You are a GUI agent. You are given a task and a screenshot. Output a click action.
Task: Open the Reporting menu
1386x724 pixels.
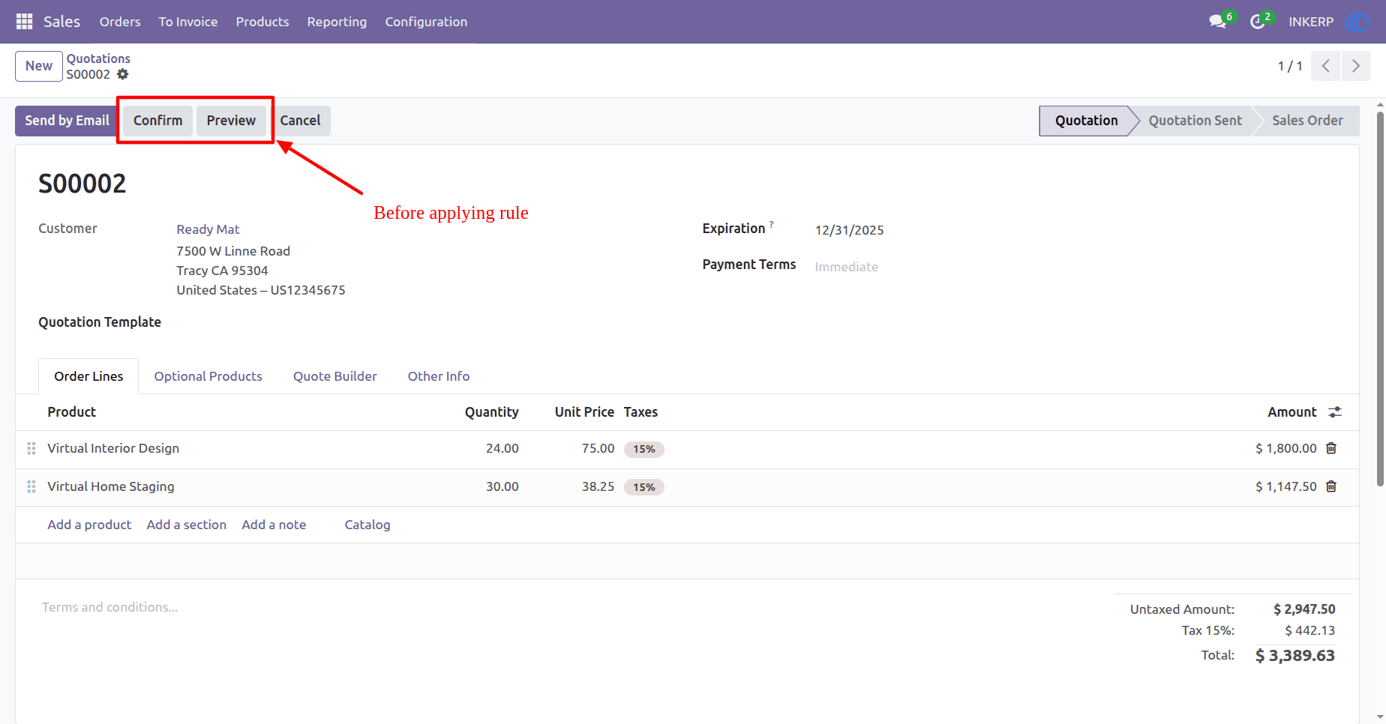(337, 22)
